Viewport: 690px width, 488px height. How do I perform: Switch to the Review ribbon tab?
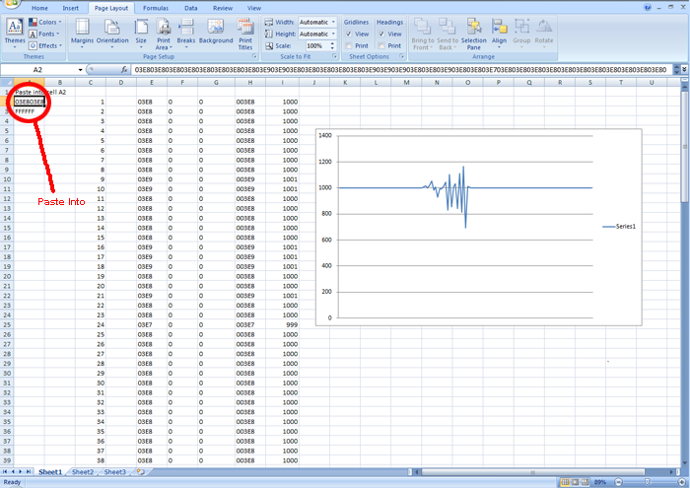pos(223,8)
